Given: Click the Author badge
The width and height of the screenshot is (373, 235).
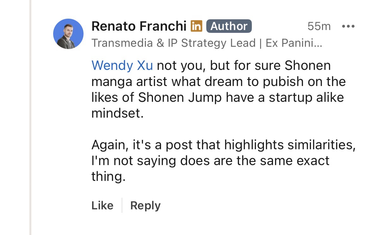Looking at the screenshot, I should tap(229, 26).
